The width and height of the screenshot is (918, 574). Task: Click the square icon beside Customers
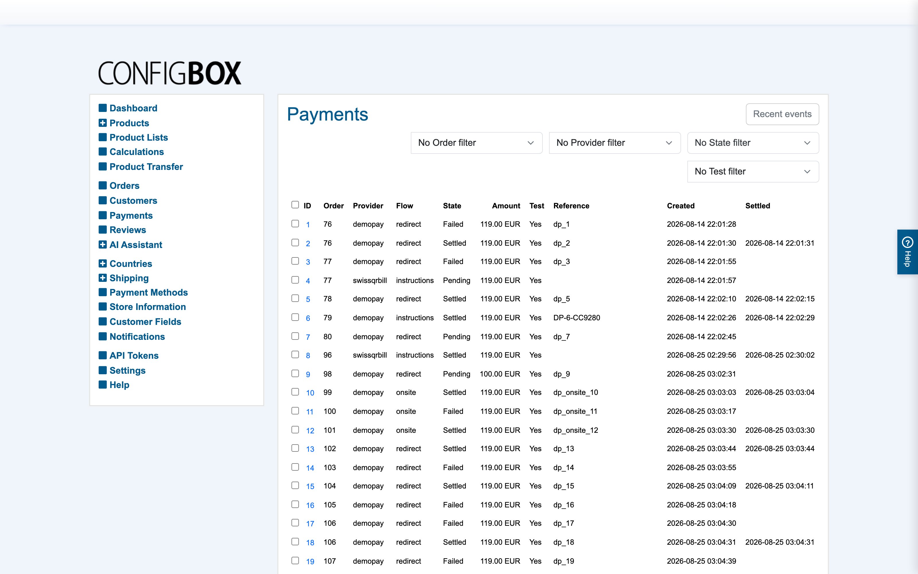point(102,200)
